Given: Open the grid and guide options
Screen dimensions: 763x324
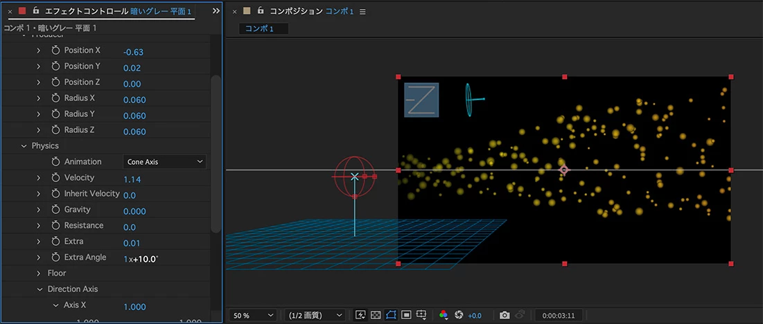Looking at the screenshot, I should pyautogui.click(x=422, y=315).
